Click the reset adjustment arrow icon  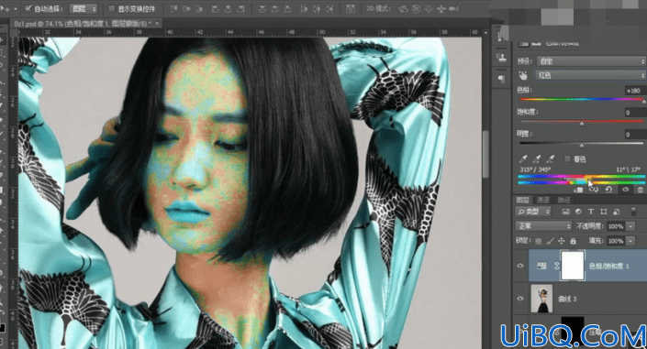[608, 190]
